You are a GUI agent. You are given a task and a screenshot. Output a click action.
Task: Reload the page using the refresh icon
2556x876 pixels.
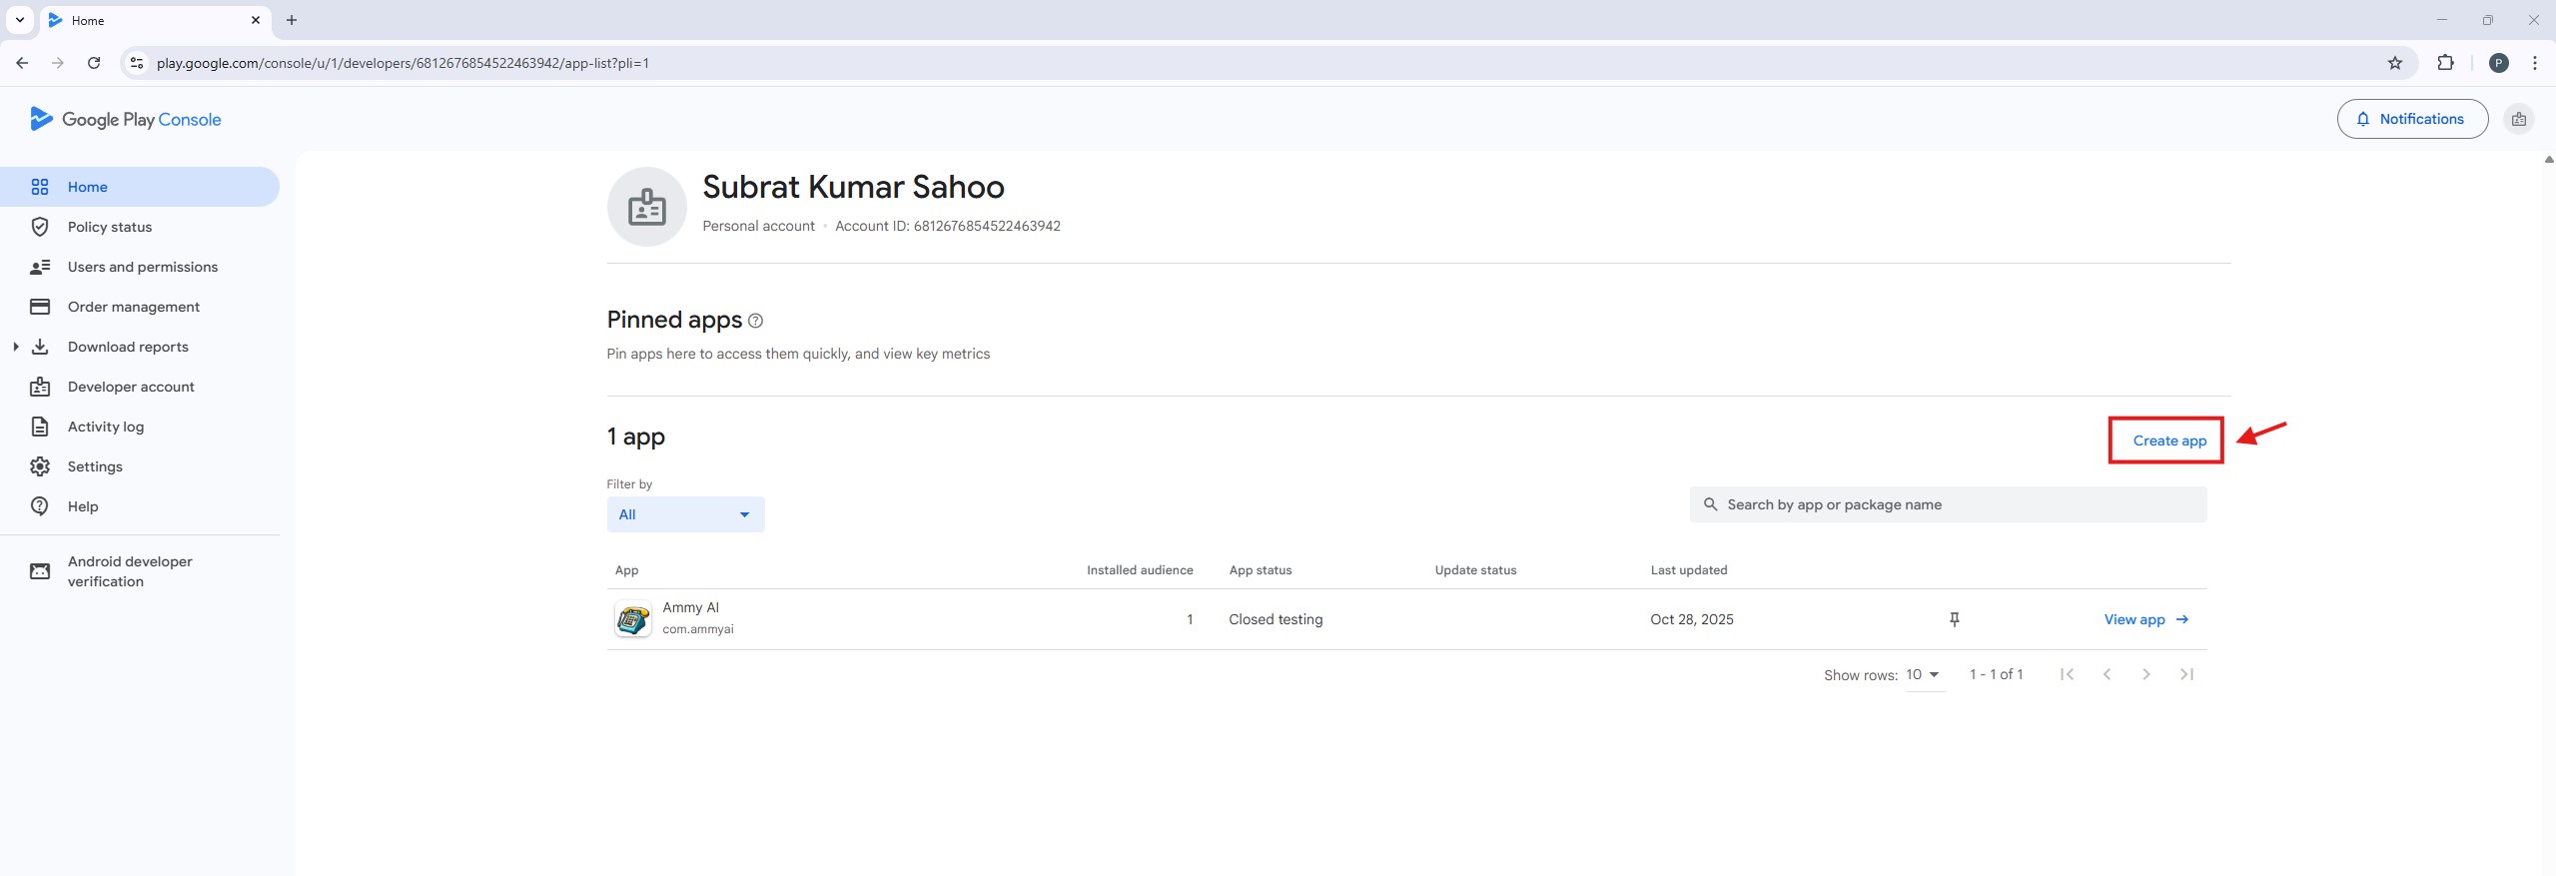94,63
